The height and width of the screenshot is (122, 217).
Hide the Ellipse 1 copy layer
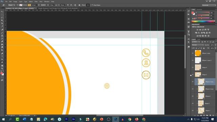[193, 53]
